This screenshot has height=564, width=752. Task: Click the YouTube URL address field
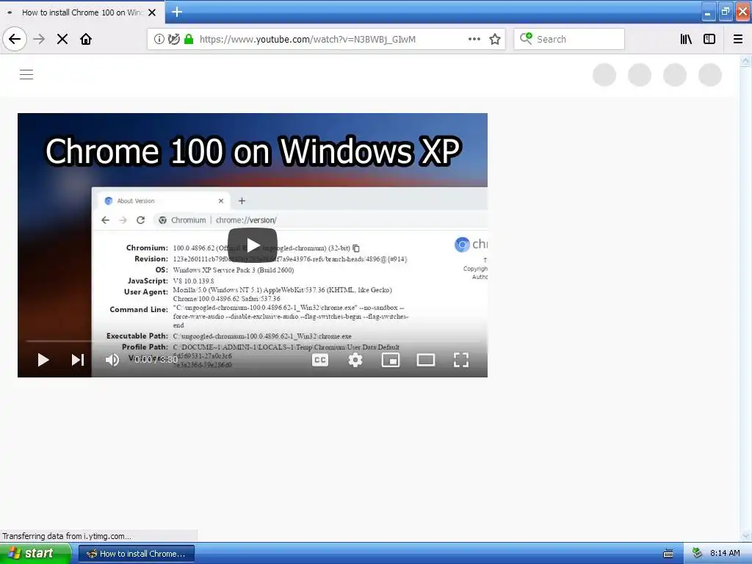(307, 39)
